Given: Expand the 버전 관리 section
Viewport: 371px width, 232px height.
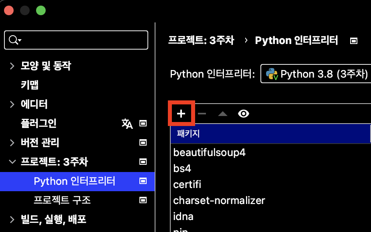Looking at the screenshot, I should 12,143.
